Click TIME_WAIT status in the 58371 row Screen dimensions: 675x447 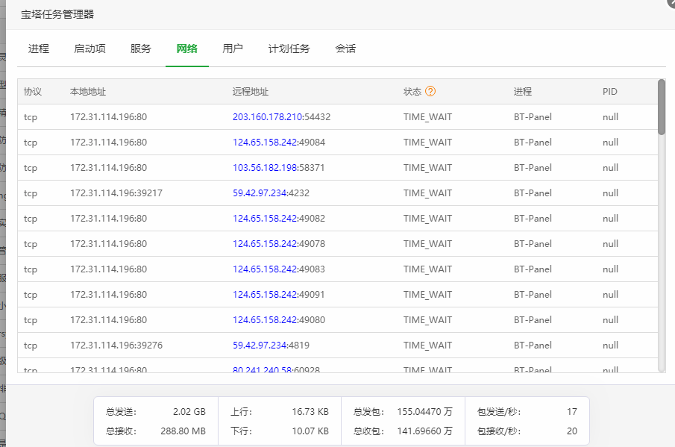(427, 167)
